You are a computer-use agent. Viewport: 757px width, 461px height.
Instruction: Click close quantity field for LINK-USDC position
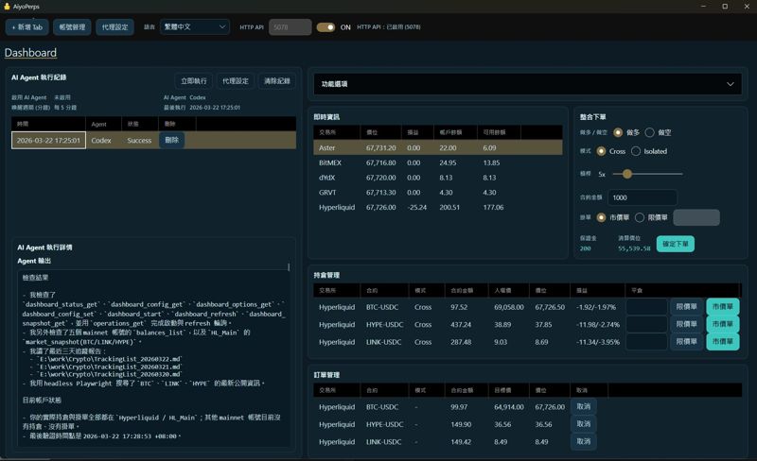tap(646, 341)
